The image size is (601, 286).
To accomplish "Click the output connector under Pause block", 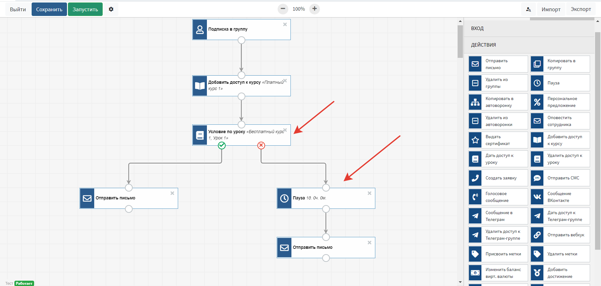I will coord(326,209).
